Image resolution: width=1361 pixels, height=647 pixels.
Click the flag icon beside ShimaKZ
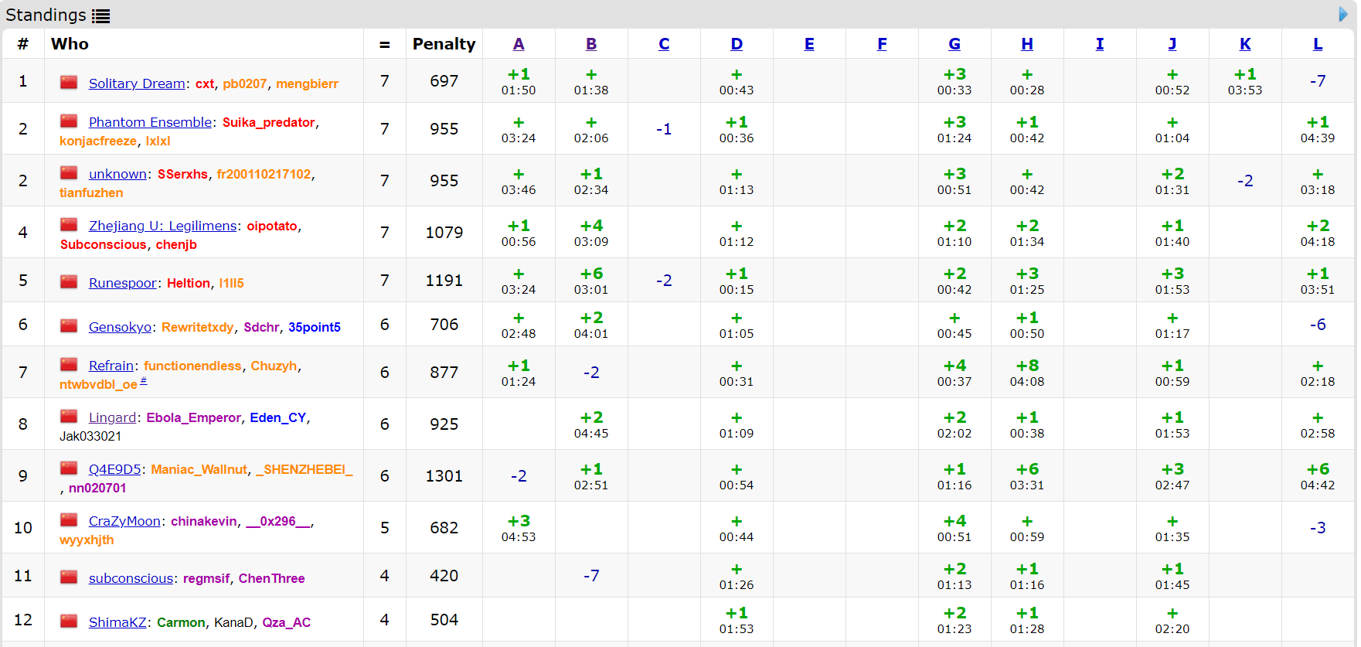point(70,621)
